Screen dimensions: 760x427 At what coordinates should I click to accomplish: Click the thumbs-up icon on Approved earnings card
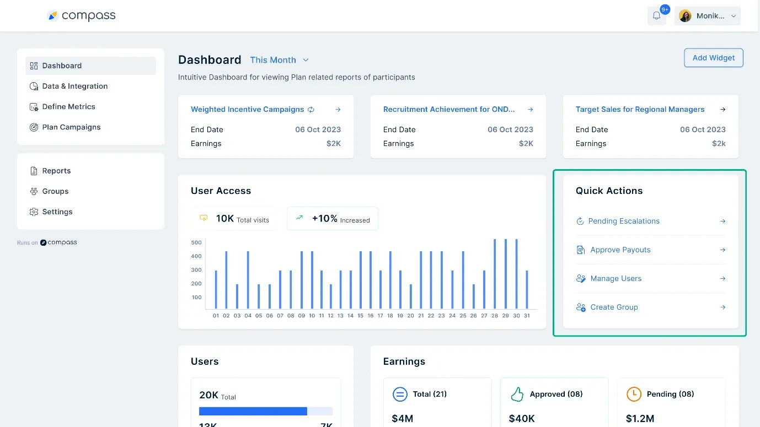click(517, 394)
